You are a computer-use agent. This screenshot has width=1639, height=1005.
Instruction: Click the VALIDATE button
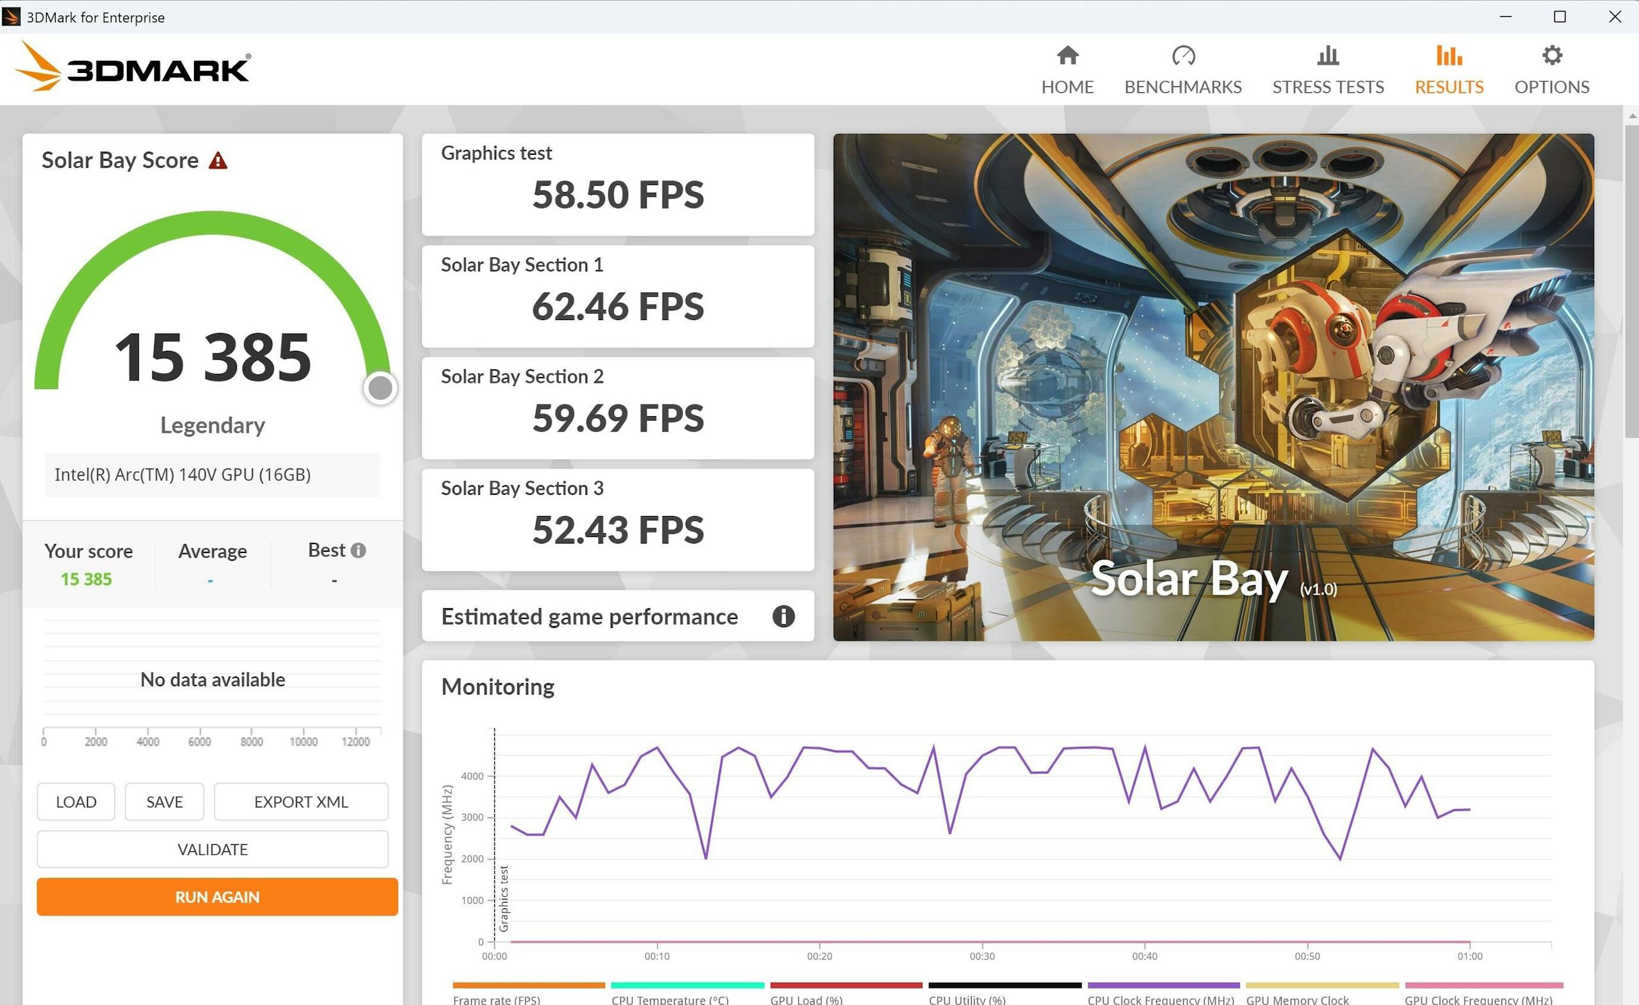[213, 849]
